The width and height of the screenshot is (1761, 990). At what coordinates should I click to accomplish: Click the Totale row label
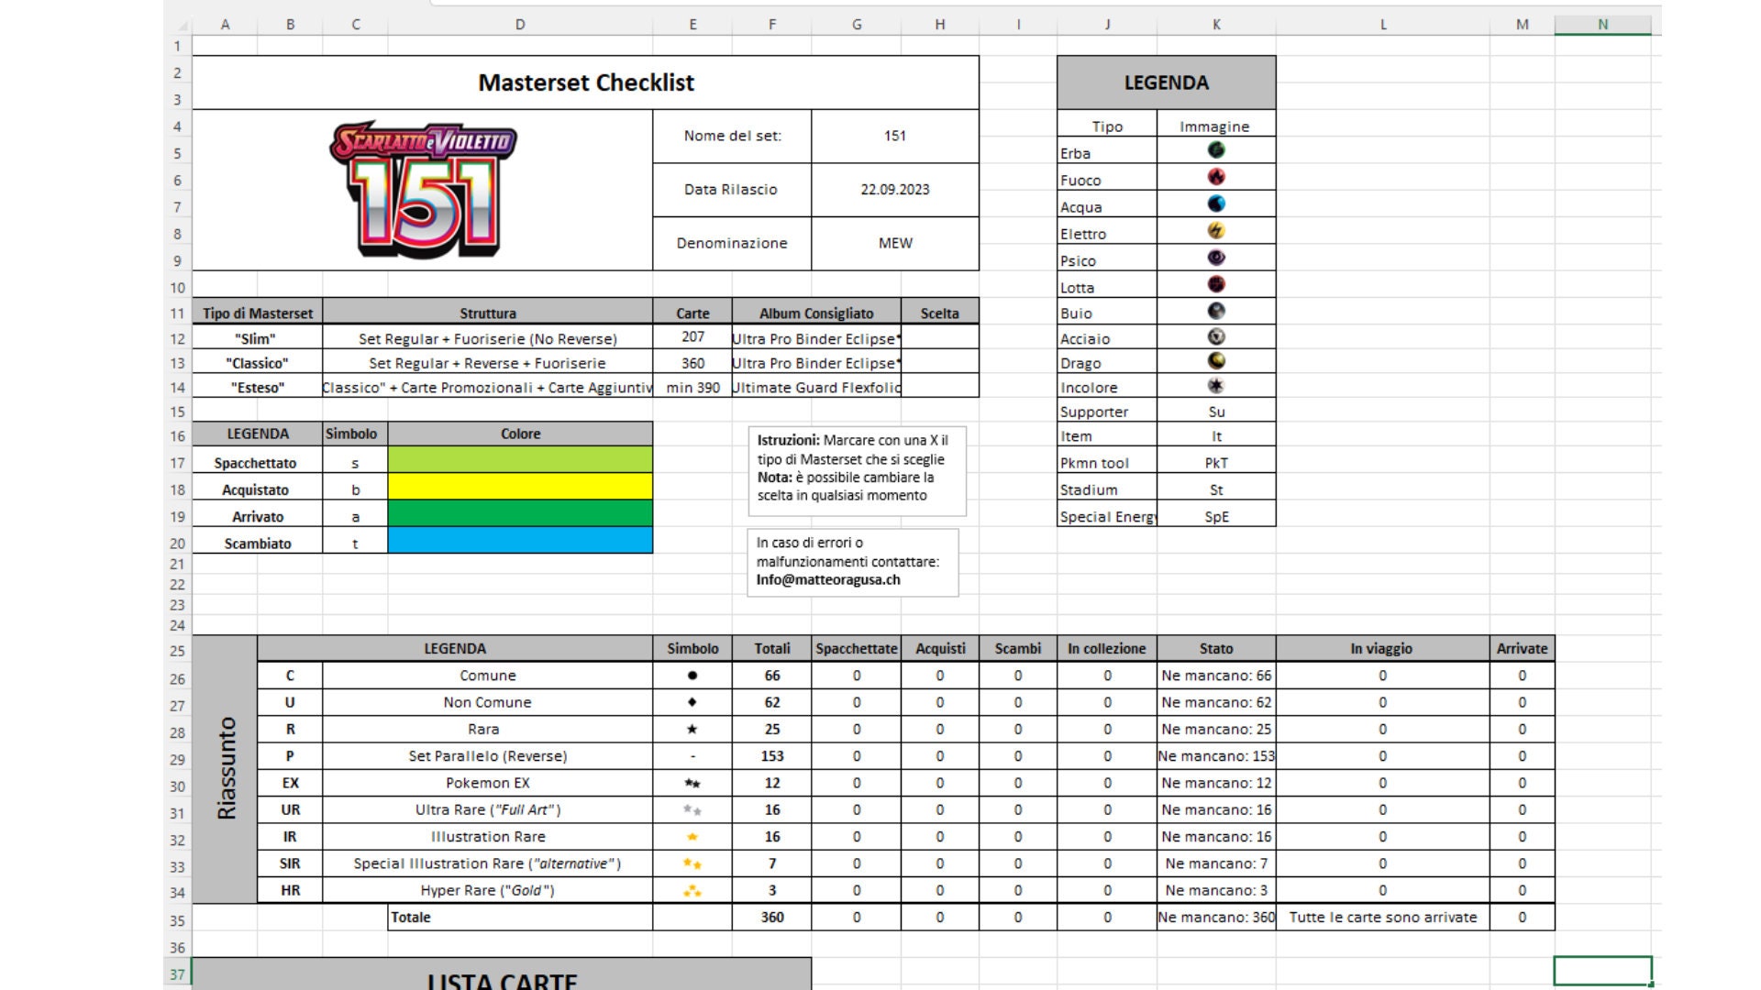412,917
